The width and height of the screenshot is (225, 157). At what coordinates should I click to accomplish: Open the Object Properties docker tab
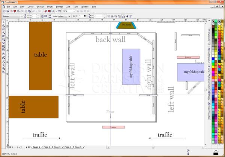tap(209, 111)
